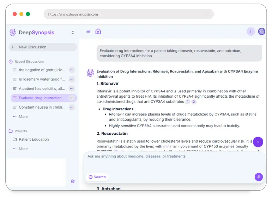
Task: Go to home via the house icon
Action: pos(98,31)
